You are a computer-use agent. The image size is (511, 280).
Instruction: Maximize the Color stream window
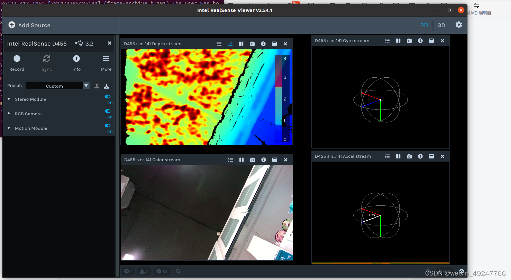275,160
